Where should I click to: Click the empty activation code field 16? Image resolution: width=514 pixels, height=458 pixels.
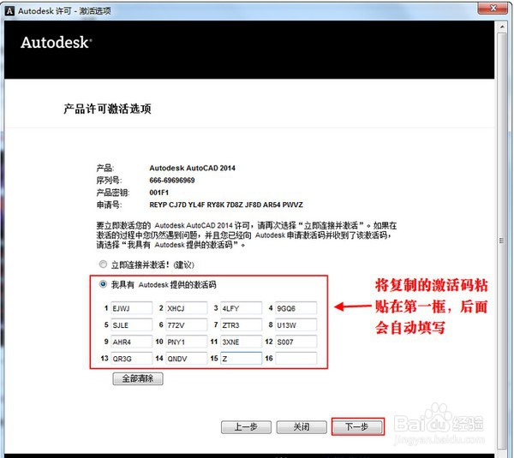pos(296,358)
